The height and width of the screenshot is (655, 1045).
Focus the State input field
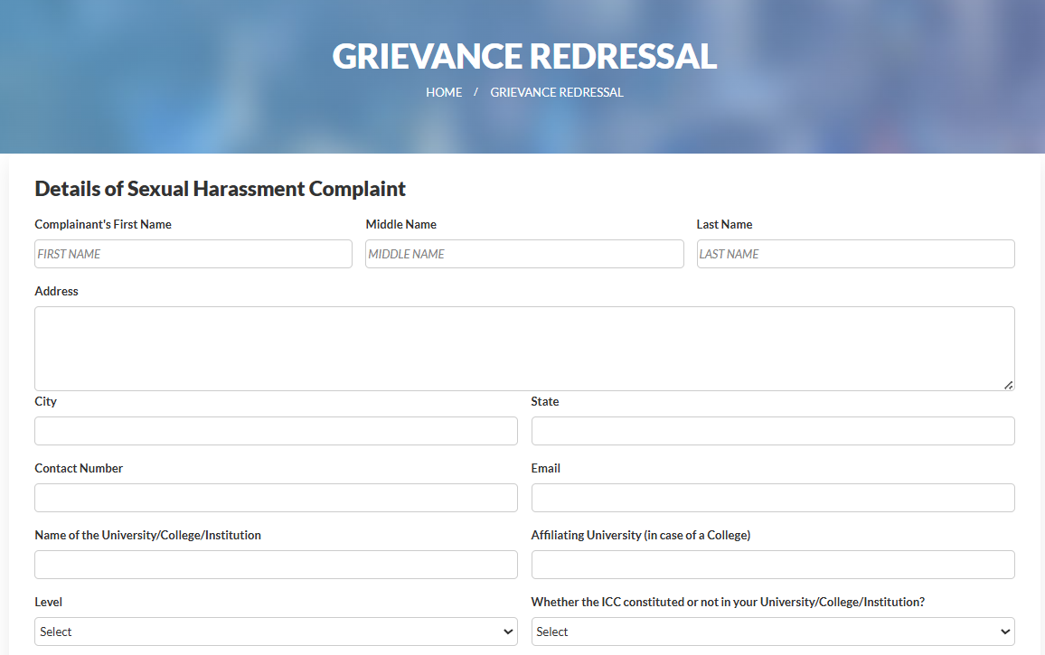[x=773, y=431]
